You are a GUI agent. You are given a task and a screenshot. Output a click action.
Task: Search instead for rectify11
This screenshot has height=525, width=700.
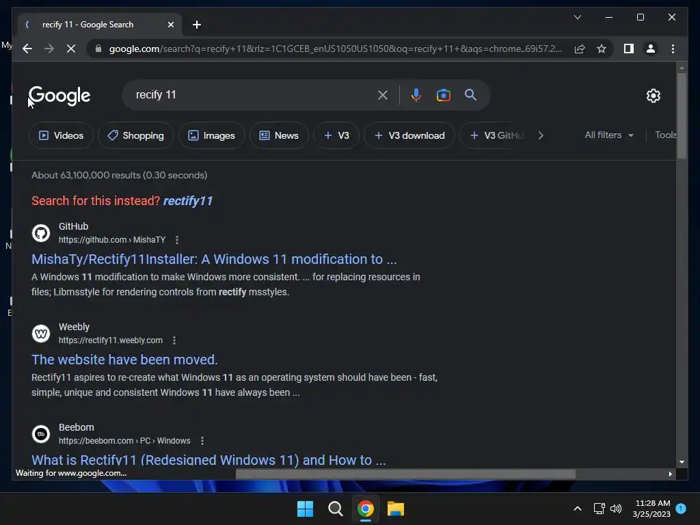point(188,201)
